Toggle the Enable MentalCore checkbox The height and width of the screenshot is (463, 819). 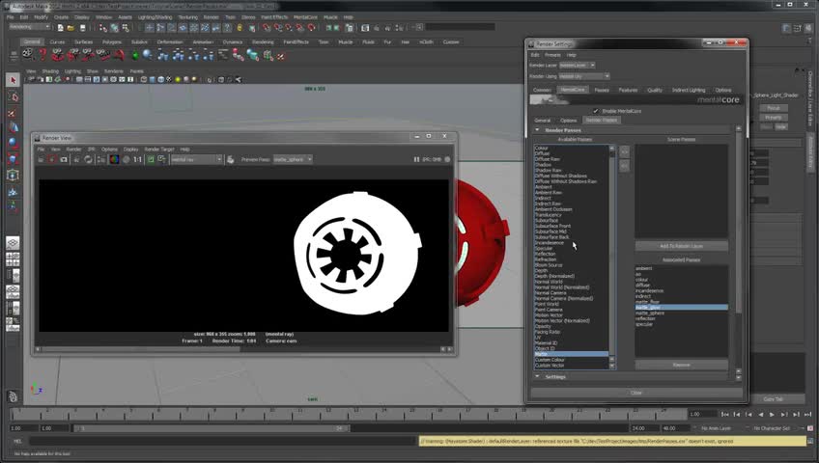coord(596,111)
